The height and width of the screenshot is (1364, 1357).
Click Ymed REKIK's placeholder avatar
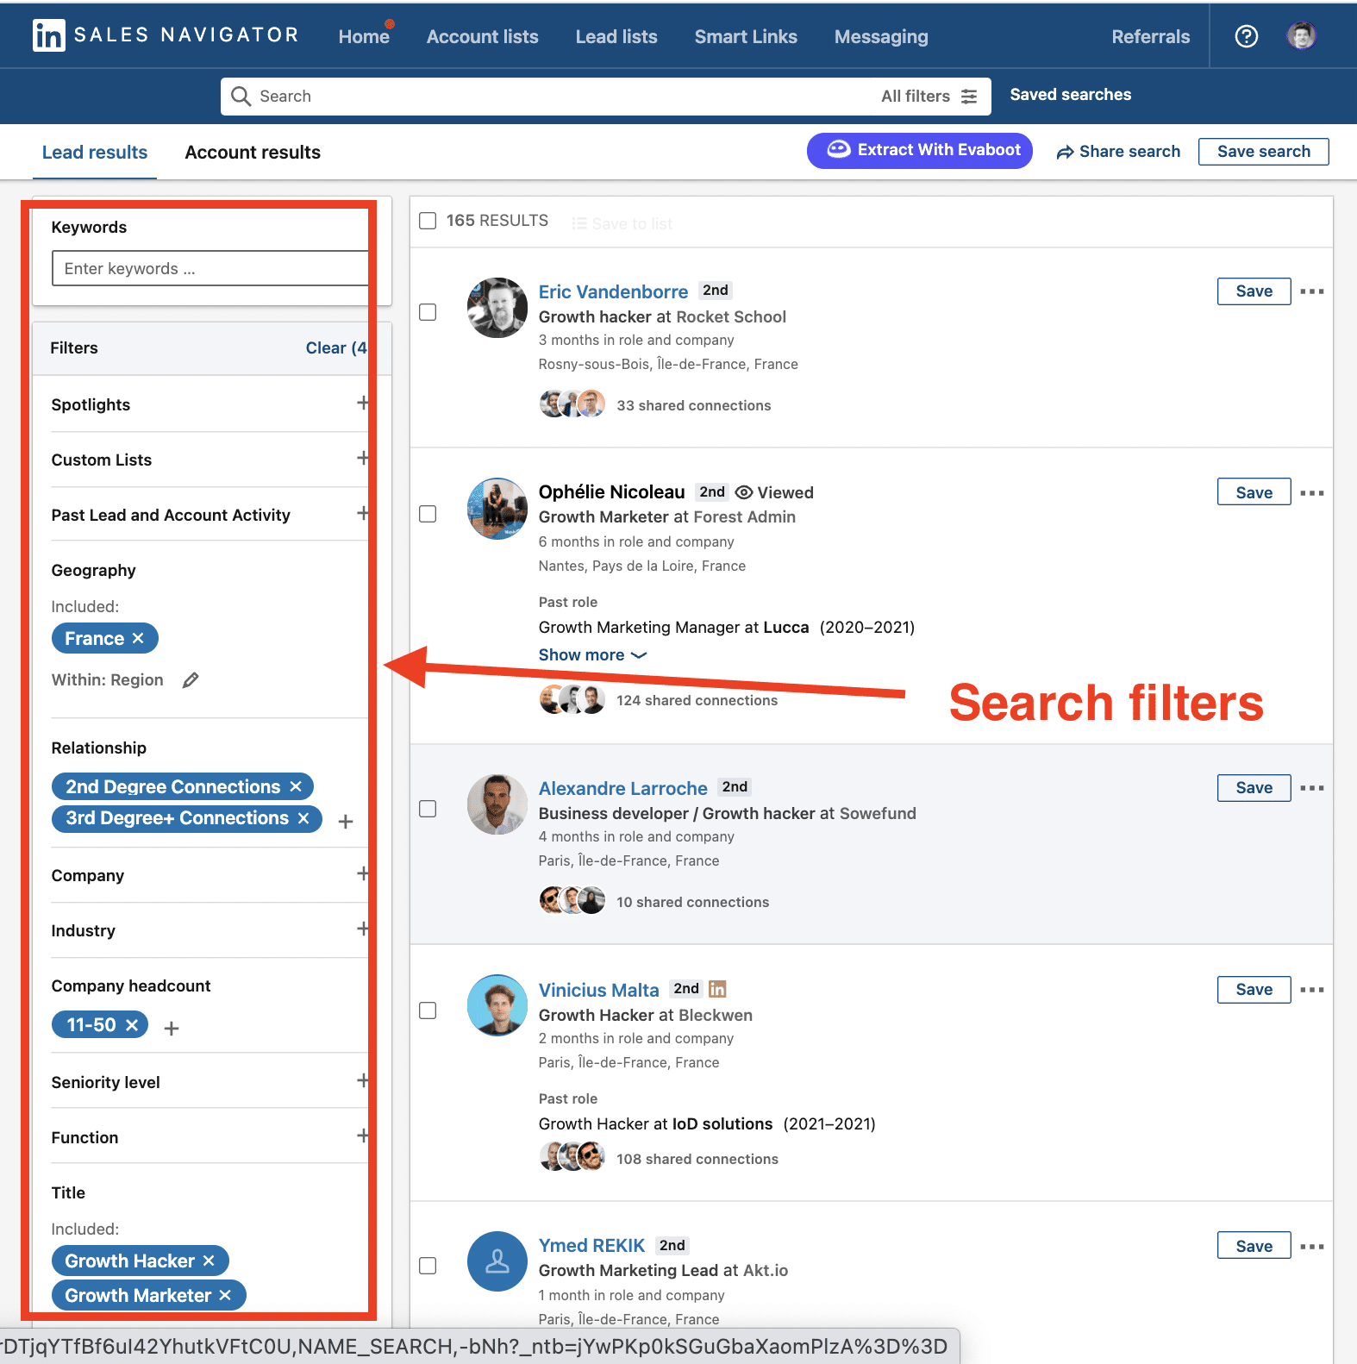click(x=497, y=1261)
